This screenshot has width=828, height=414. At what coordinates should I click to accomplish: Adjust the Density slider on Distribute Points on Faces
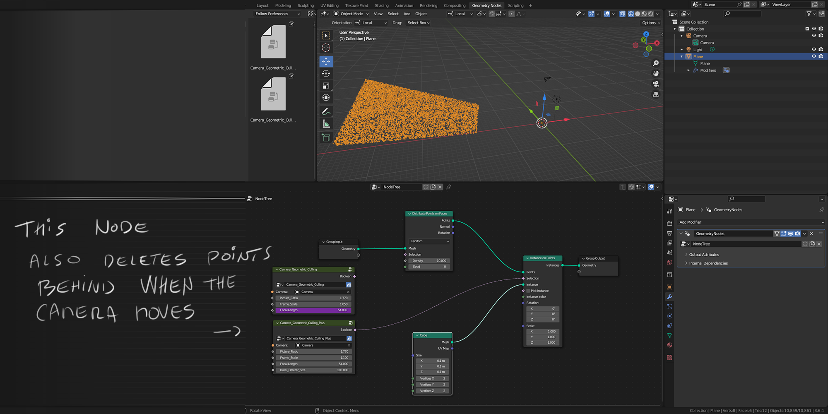coord(429,260)
